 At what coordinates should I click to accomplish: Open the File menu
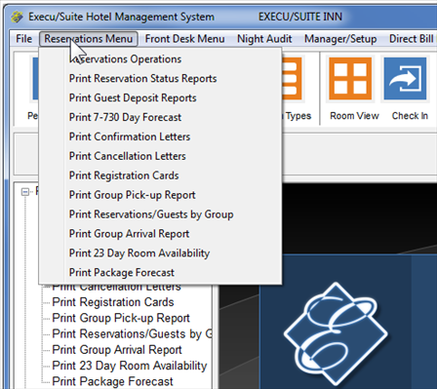[x=23, y=39]
